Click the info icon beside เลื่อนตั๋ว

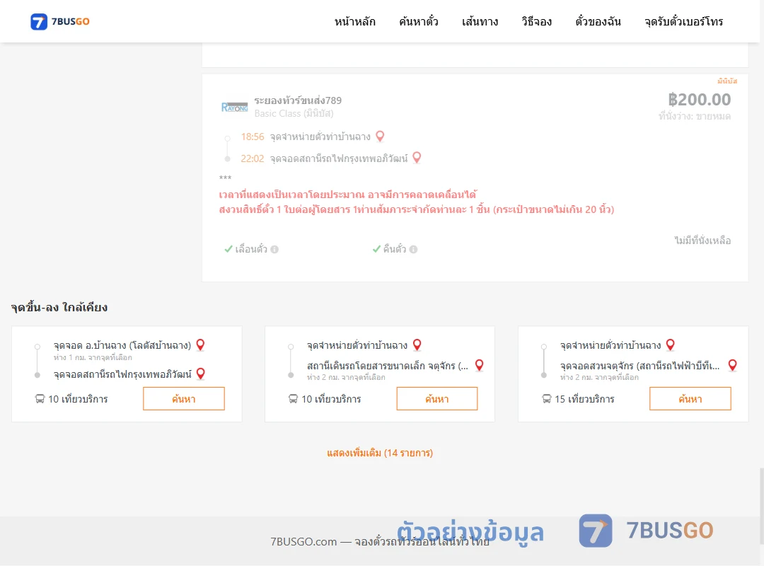[274, 249]
